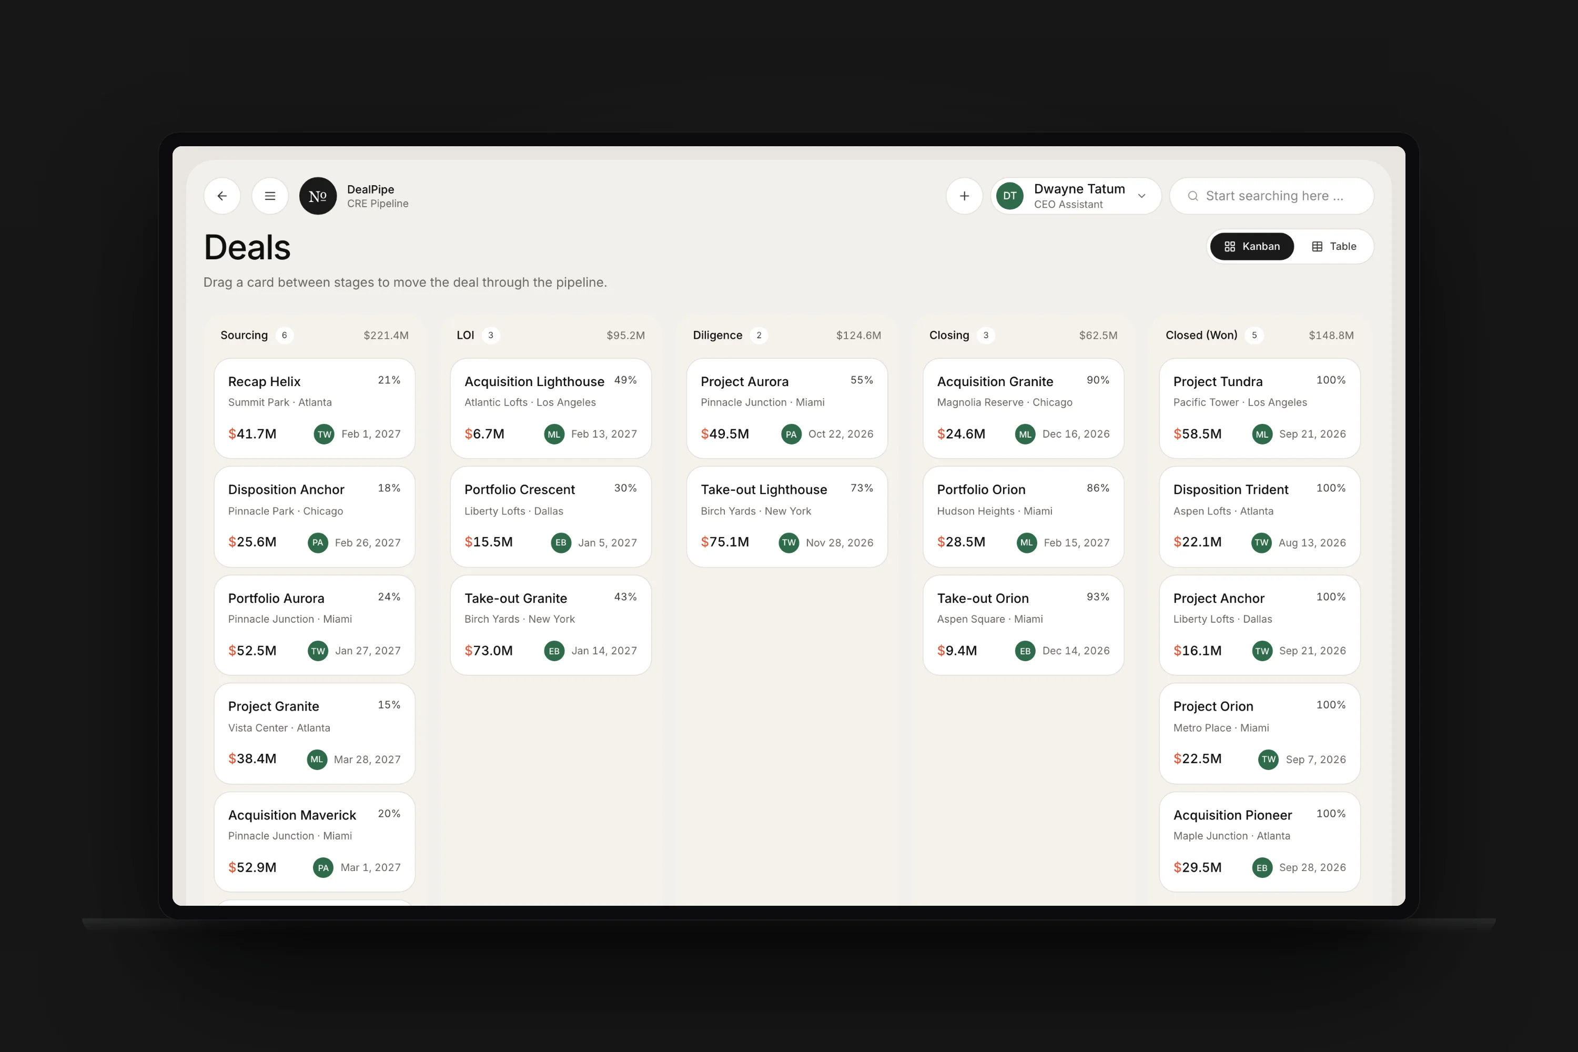The width and height of the screenshot is (1578, 1052).
Task: Click the CRE Pipeline subtitle
Action: coord(377,203)
